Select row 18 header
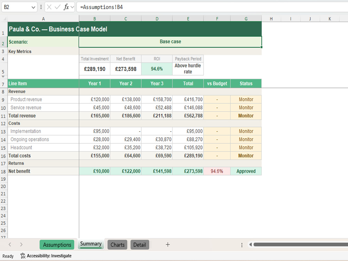 pos(3,172)
